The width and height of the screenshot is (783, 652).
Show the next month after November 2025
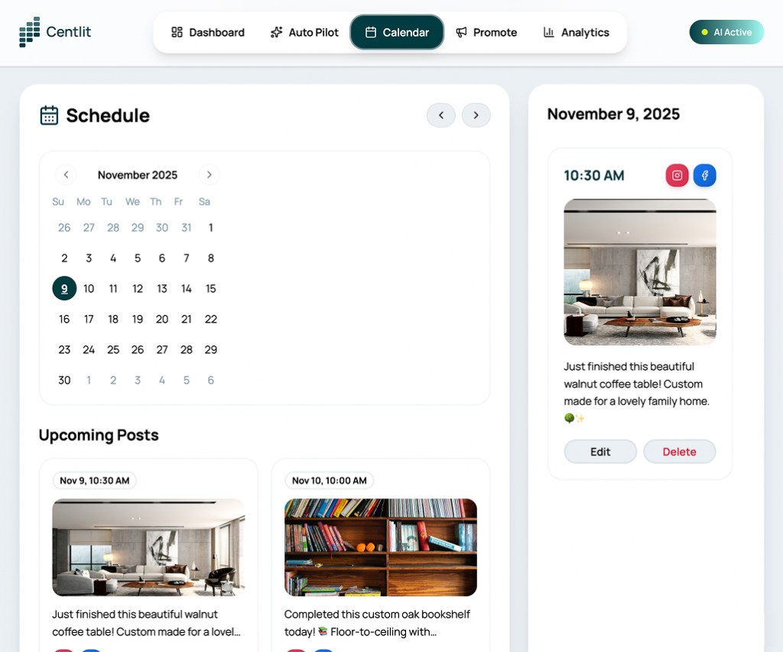[210, 175]
